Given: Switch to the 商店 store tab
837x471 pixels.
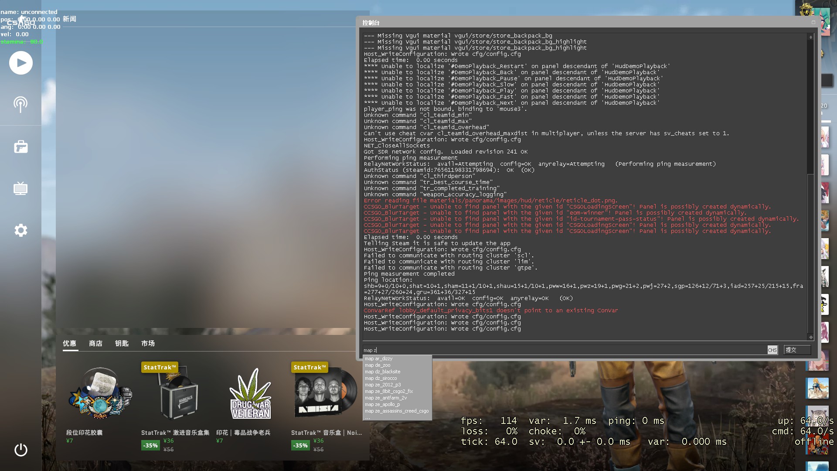Looking at the screenshot, I should (95, 344).
